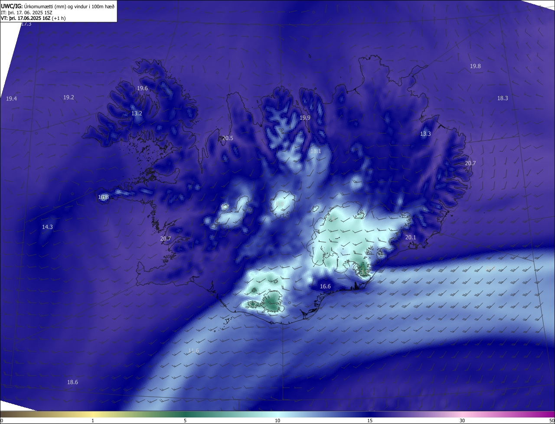Select the 14.3 value label

pos(47,227)
